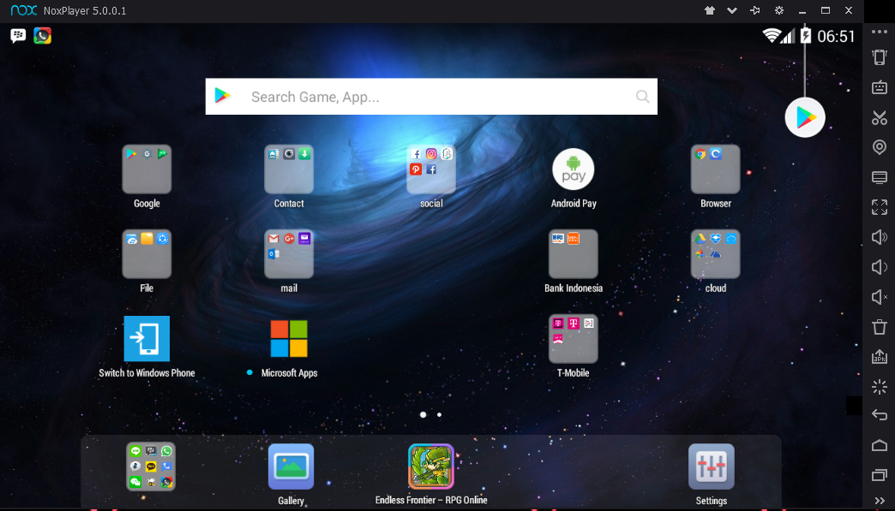Launch the Microsoft Apps icon
This screenshot has width=895, height=511.
289,338
